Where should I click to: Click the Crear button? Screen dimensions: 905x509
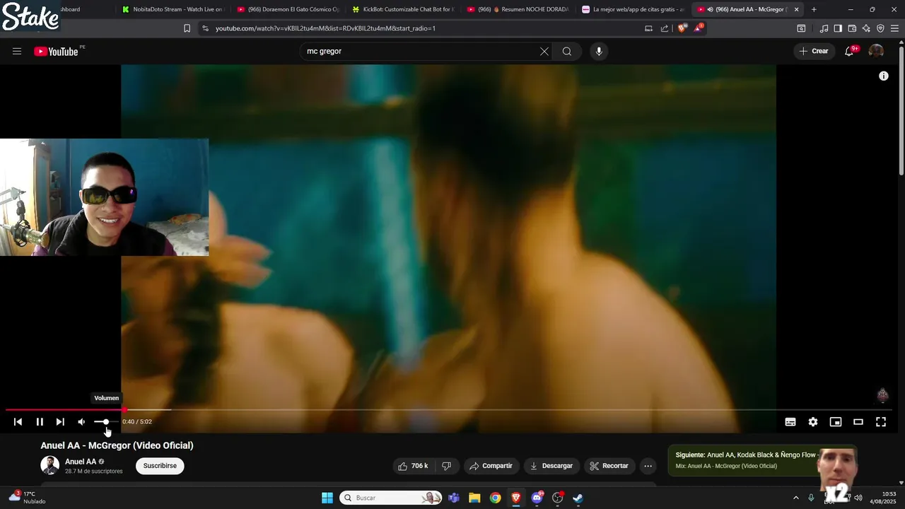(x=813, y=51)
